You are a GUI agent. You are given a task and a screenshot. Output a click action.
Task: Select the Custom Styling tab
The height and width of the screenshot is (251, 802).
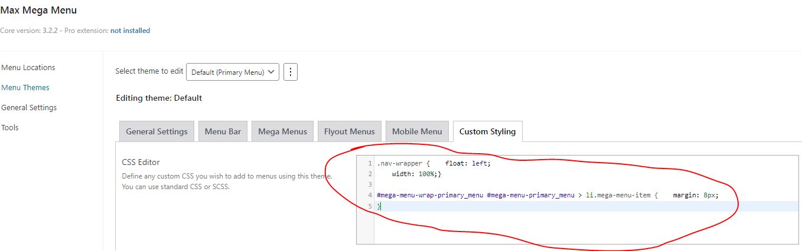(487, 131)
